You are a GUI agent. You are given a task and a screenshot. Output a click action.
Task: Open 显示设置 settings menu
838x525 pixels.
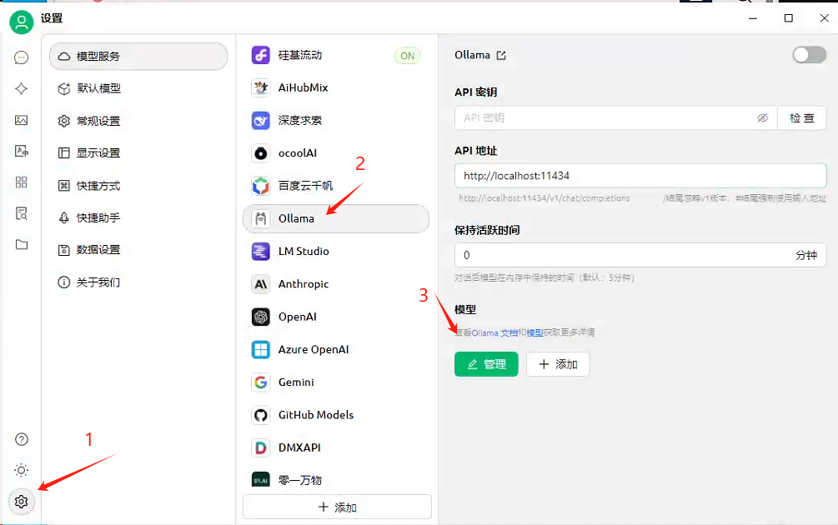pos(138,153)
